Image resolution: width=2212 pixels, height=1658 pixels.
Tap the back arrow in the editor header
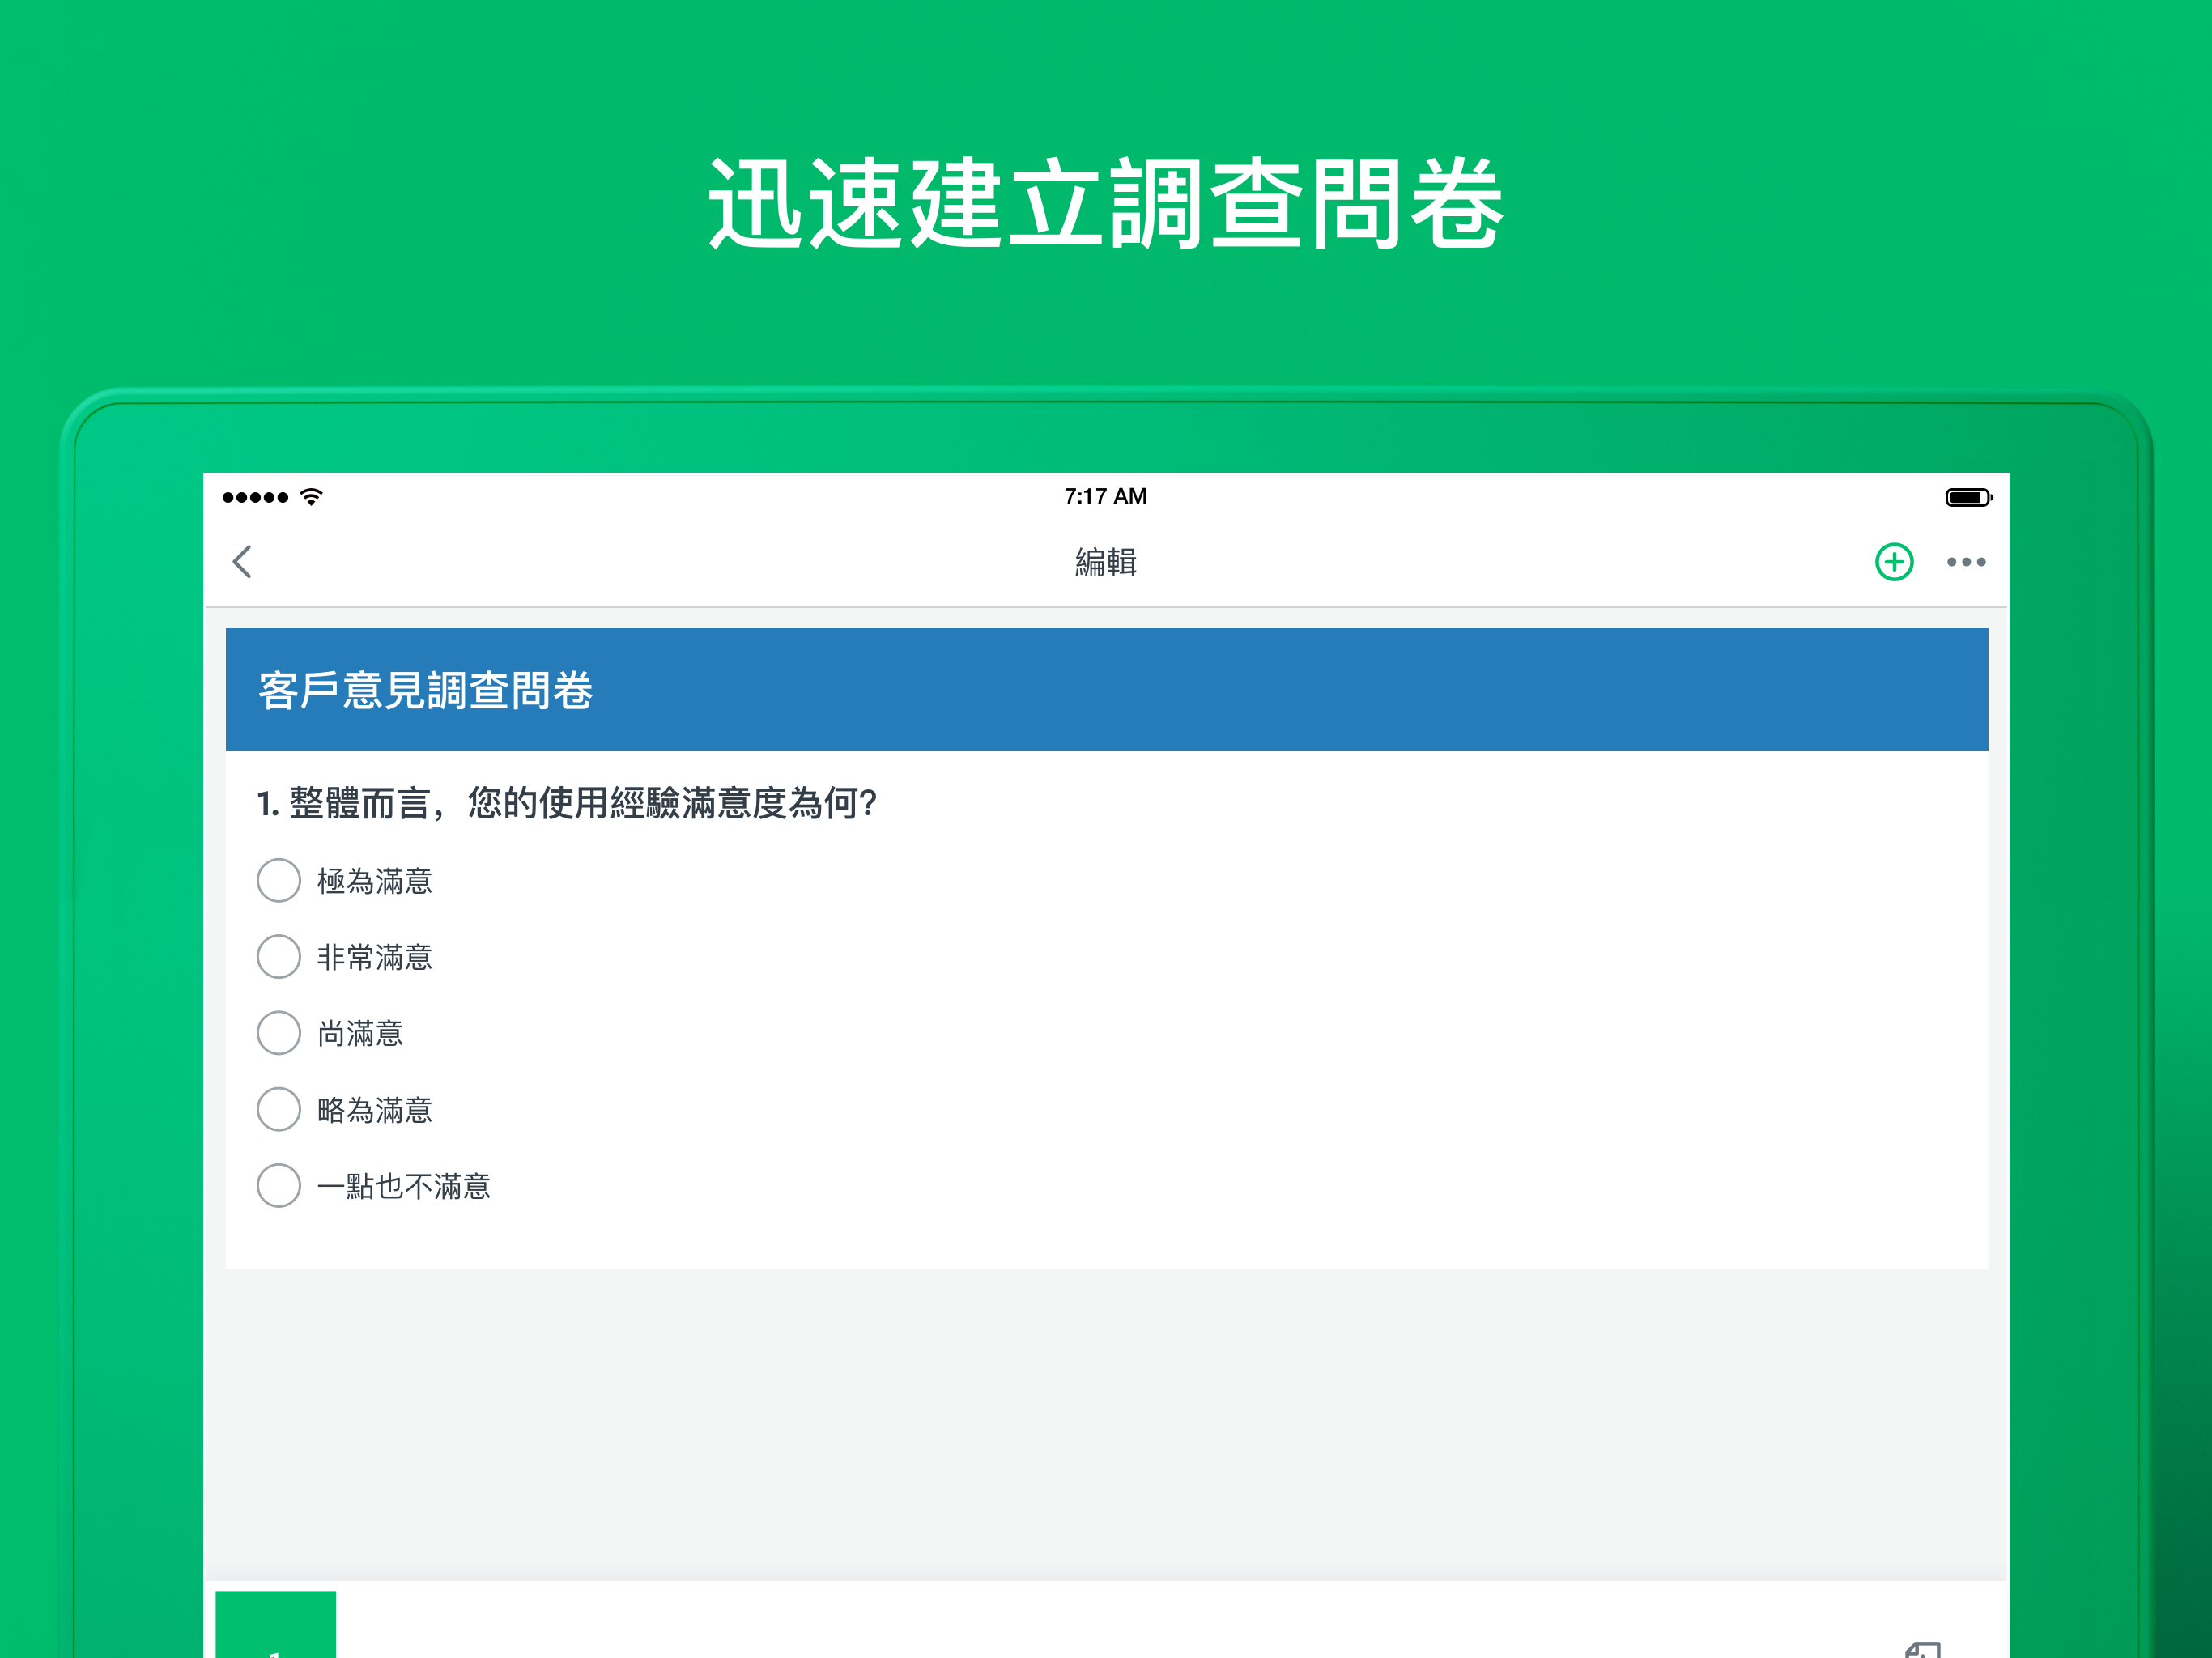[242, 562]
